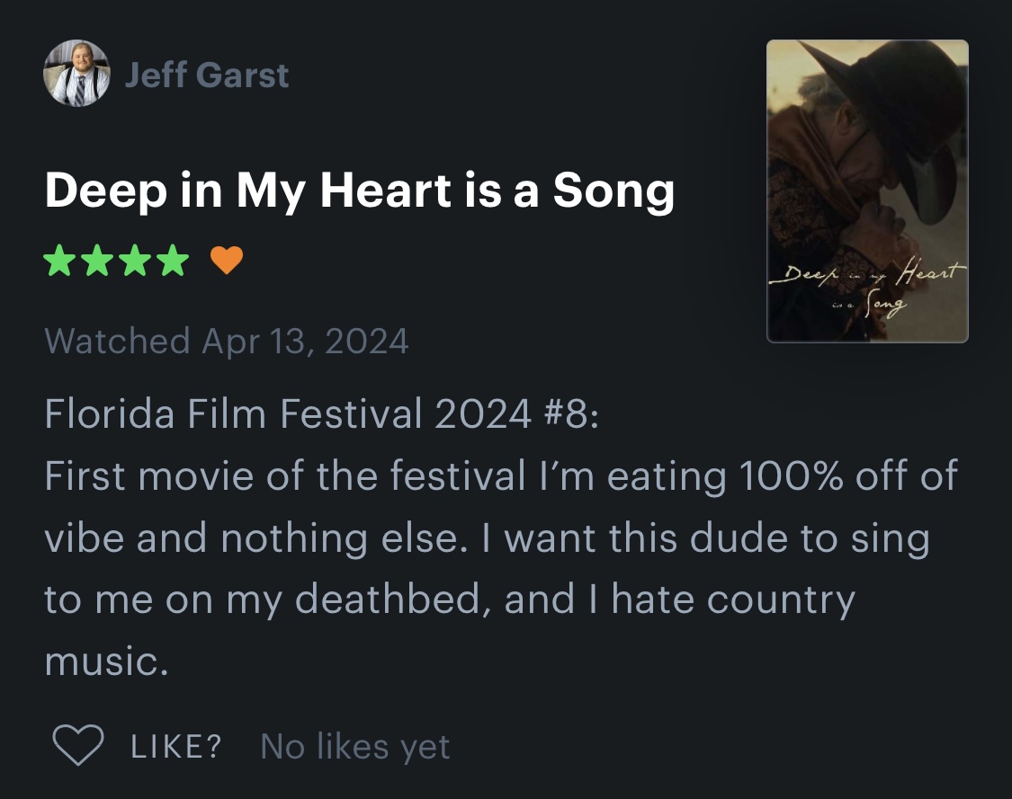Click the Jeff Garst username link
The width and height of the screenshot is (1012, 799).
click(207, 75)
